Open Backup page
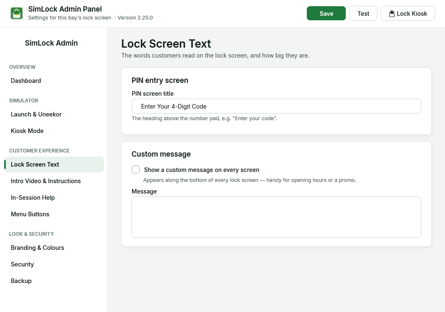Image resolution: width=445 pixels, height=312 pixels. (54, 281)
